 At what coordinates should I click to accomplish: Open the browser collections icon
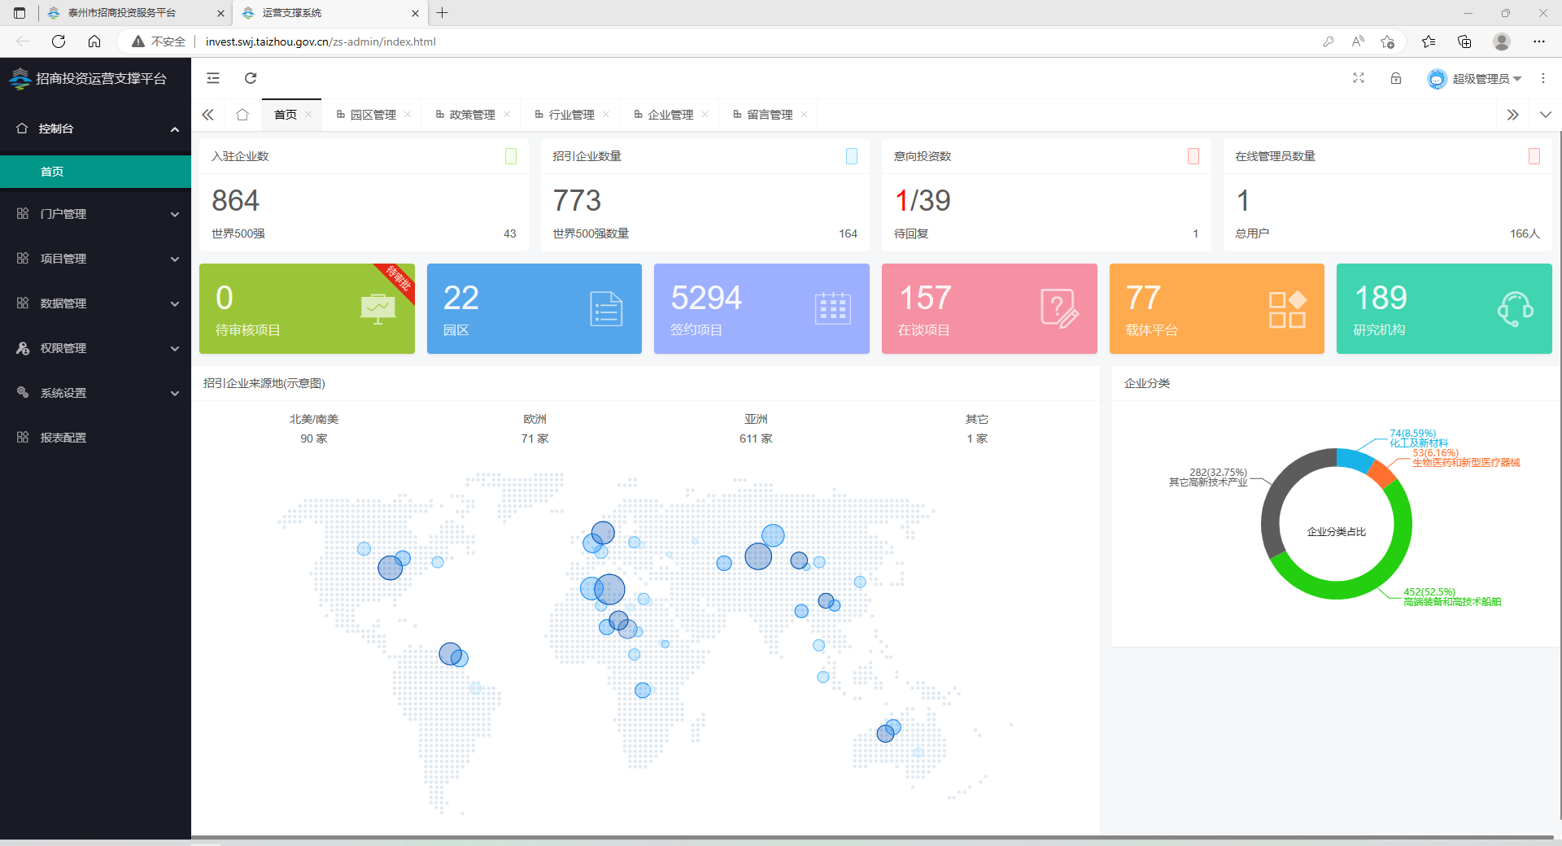[1464, 41]
